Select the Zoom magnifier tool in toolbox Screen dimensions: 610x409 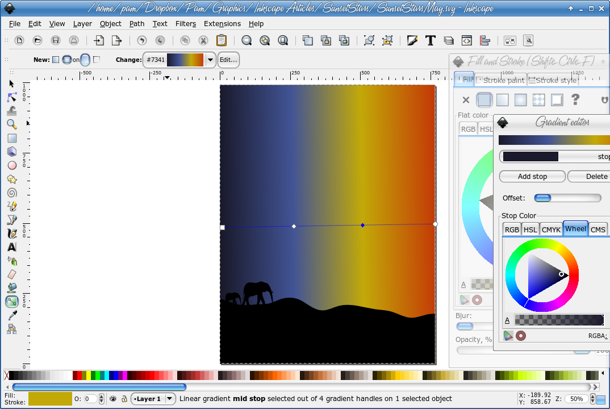pyautogui.click(x=12, y=124)
